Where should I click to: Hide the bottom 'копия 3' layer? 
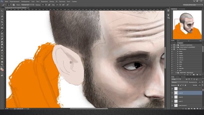(172, 105)
